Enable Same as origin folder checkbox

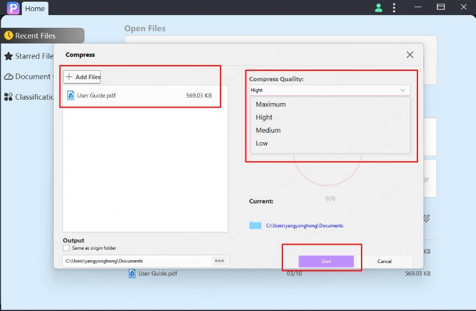click(x=66, y=248)
